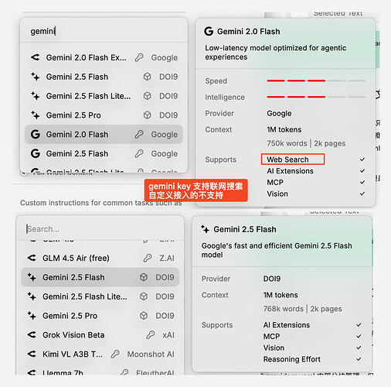This screenshot has width=391, height=387.
Task: Select Gemini 2.5 Flash Lite... in lower list
Action: pos(100,296)
